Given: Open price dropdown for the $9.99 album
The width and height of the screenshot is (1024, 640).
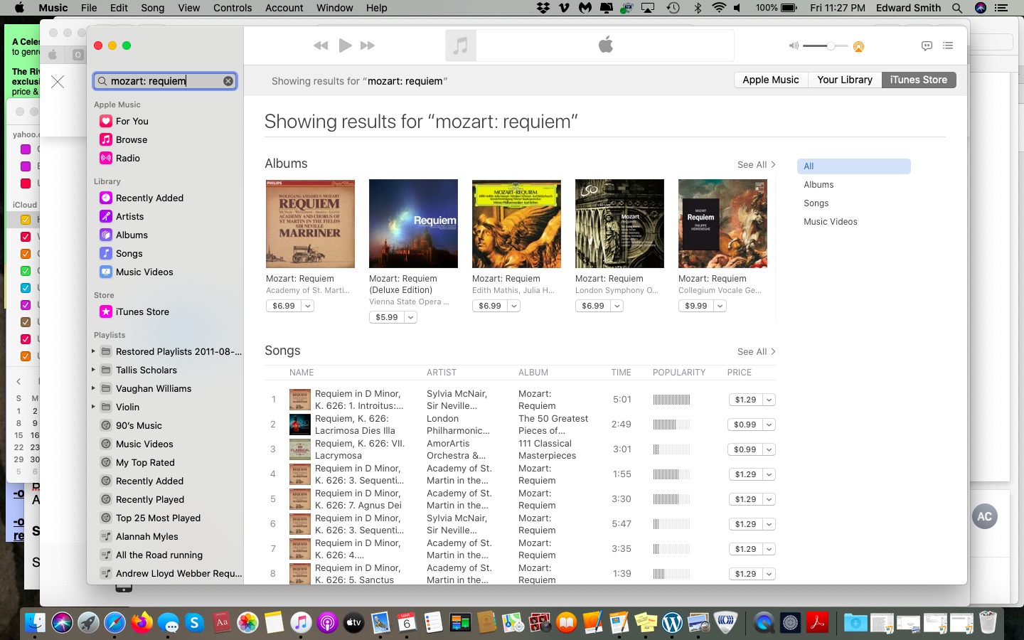Looking at the screenshot, I should click(720, 306).
